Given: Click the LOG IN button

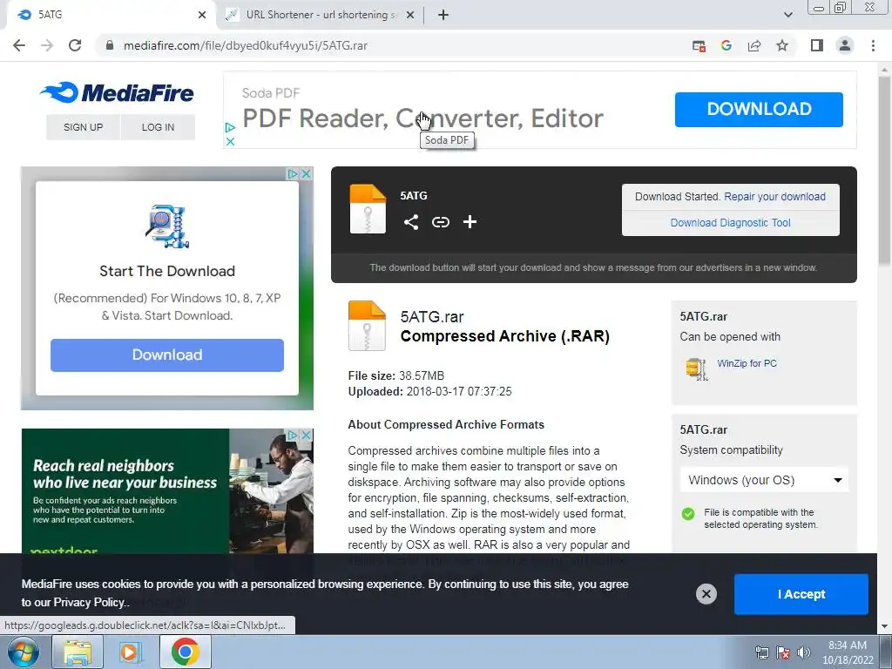Looking at the screenshot, I should click(159, 127).
